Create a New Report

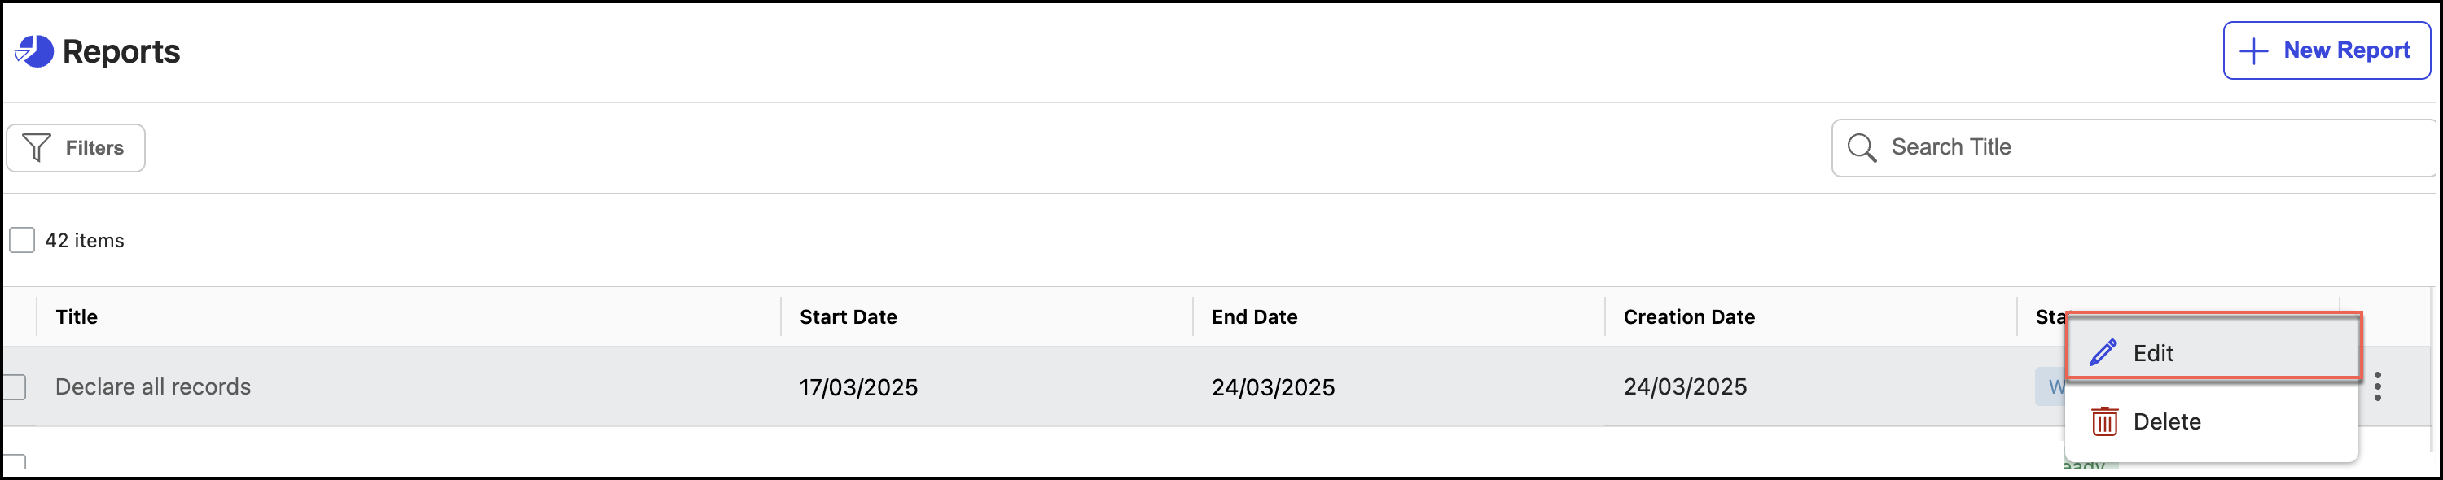(x=2326, y=51)
